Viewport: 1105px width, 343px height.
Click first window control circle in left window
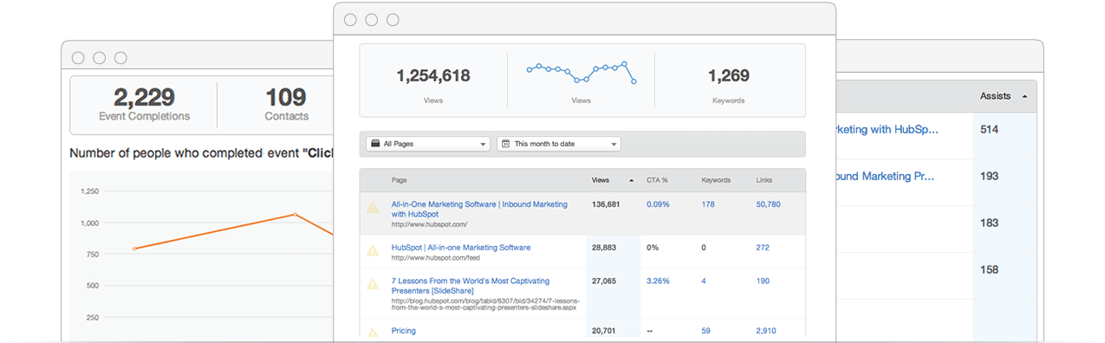click(x=78, y=58)
